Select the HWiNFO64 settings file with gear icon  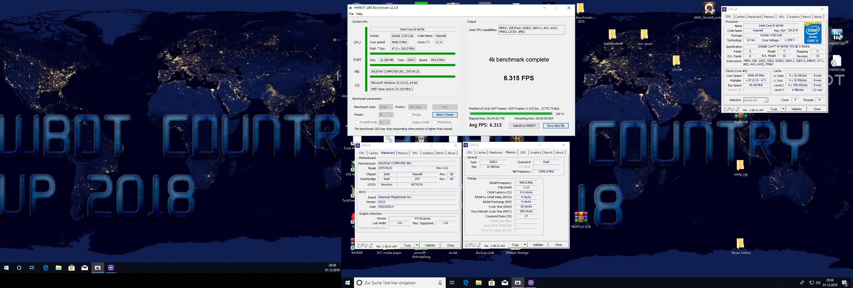click(x=836, y=61)
